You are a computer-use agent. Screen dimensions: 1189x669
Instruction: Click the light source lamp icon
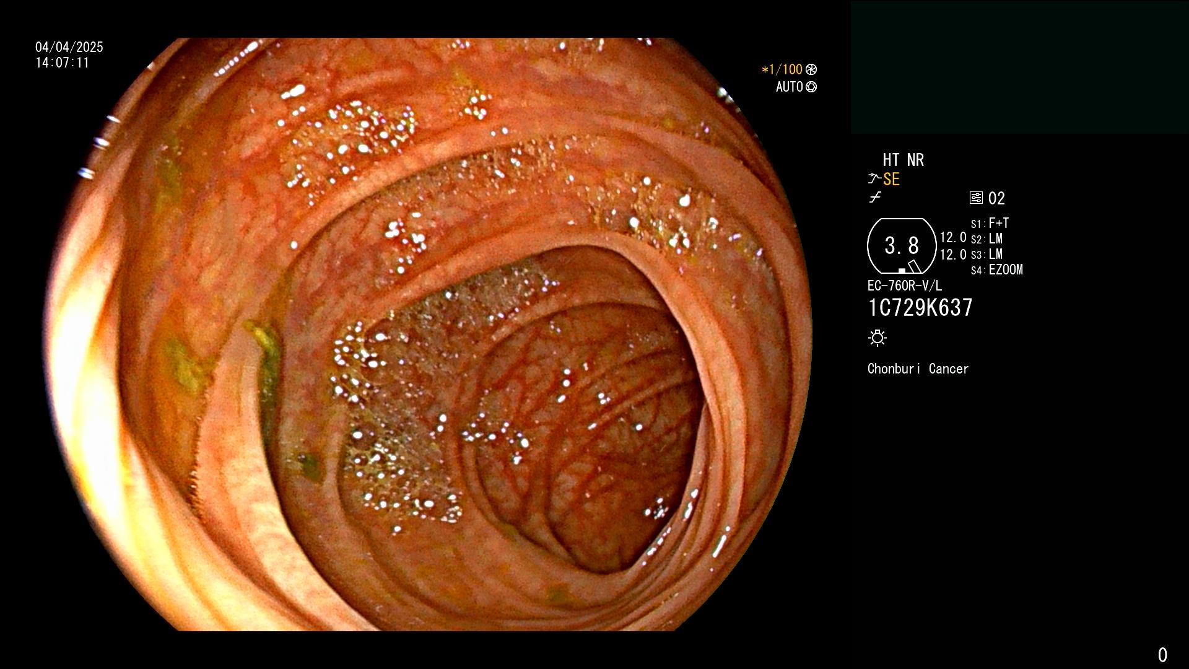878,338
